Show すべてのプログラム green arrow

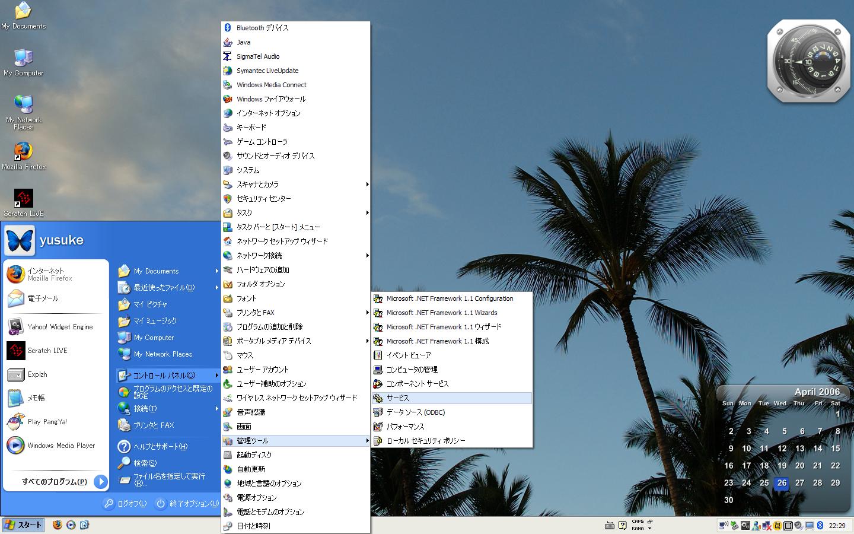coord(100,482)
